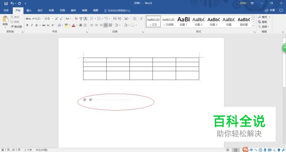
Task: Decrease font size with smaller A icon
Action: click(61, 19)
